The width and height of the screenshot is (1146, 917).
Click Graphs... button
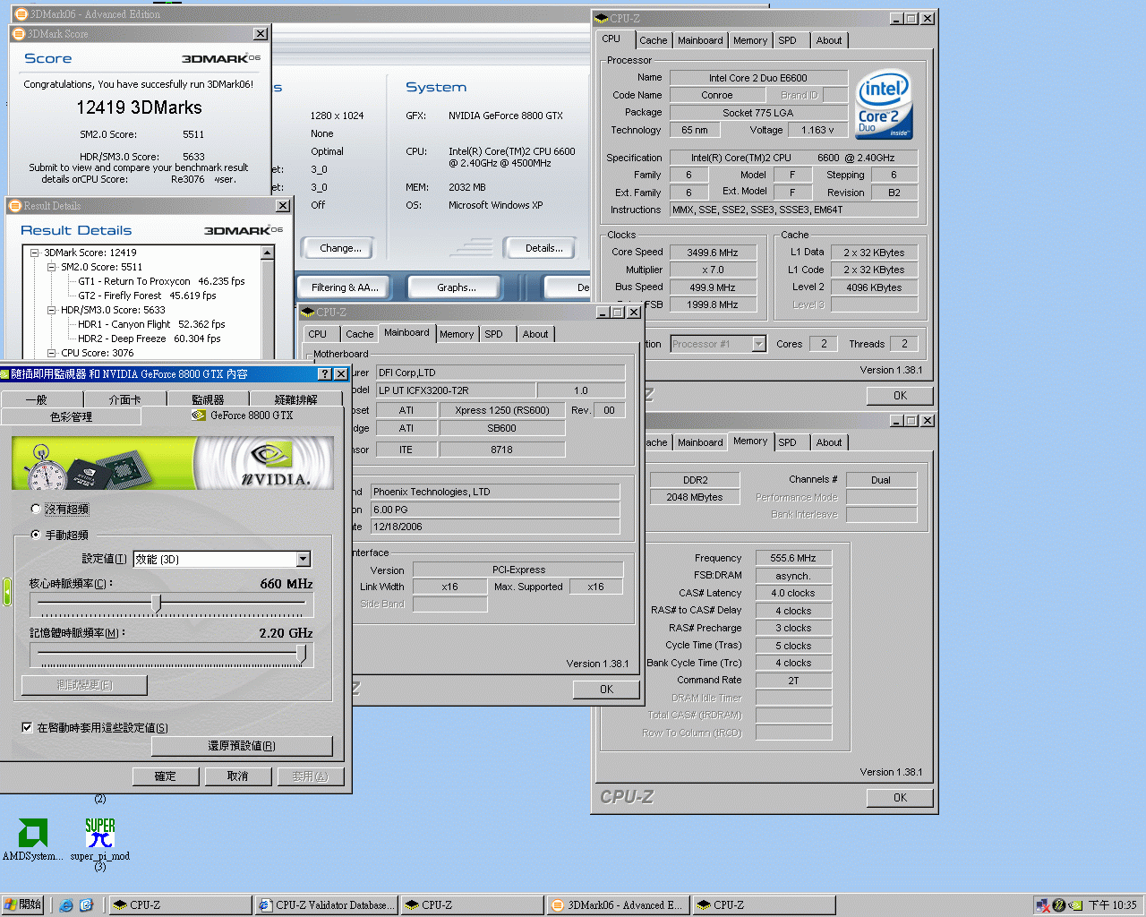coord(456,287)
